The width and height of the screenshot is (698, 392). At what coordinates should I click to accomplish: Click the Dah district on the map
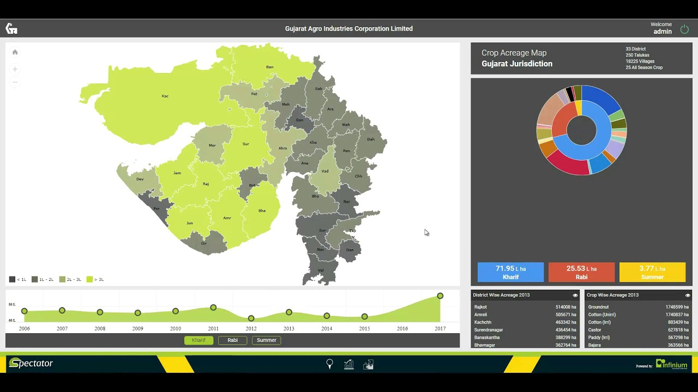371,139
